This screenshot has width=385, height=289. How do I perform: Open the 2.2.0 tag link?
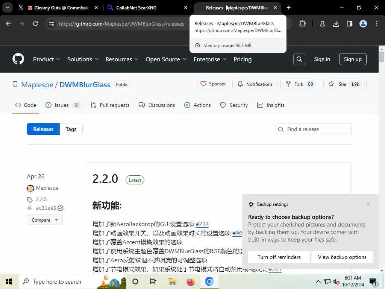pyautogui.click(x=41, y=199)
